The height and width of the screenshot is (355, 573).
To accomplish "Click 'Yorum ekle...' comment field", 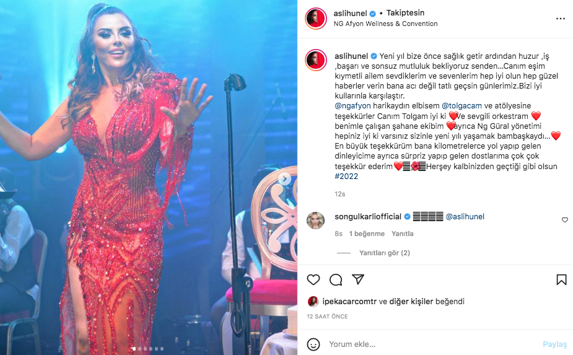I will pyautogui.click(x=431, y=344).
